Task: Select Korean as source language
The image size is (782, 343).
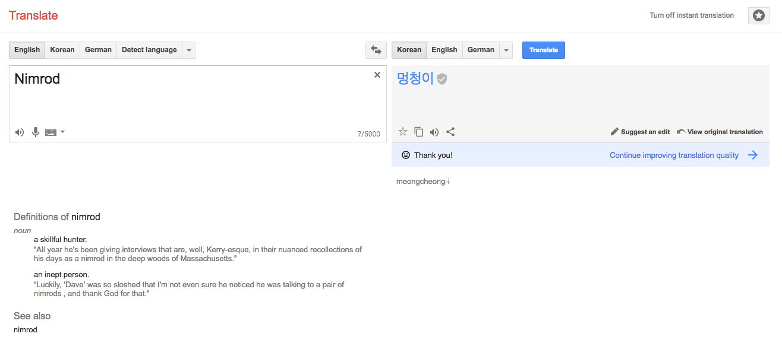Action: point(62,50)
